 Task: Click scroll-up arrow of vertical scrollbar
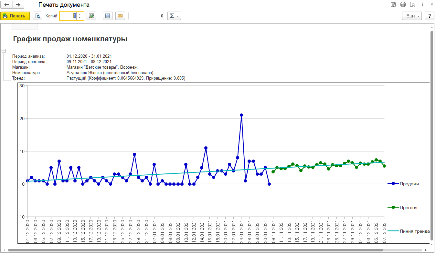(x=432, y=27)
